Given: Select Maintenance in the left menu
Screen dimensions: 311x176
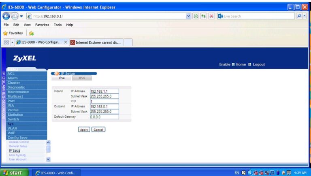Looking at the screenshot, I should tap(27, 92).
